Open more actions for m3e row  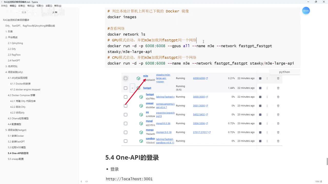click(267, 78)
